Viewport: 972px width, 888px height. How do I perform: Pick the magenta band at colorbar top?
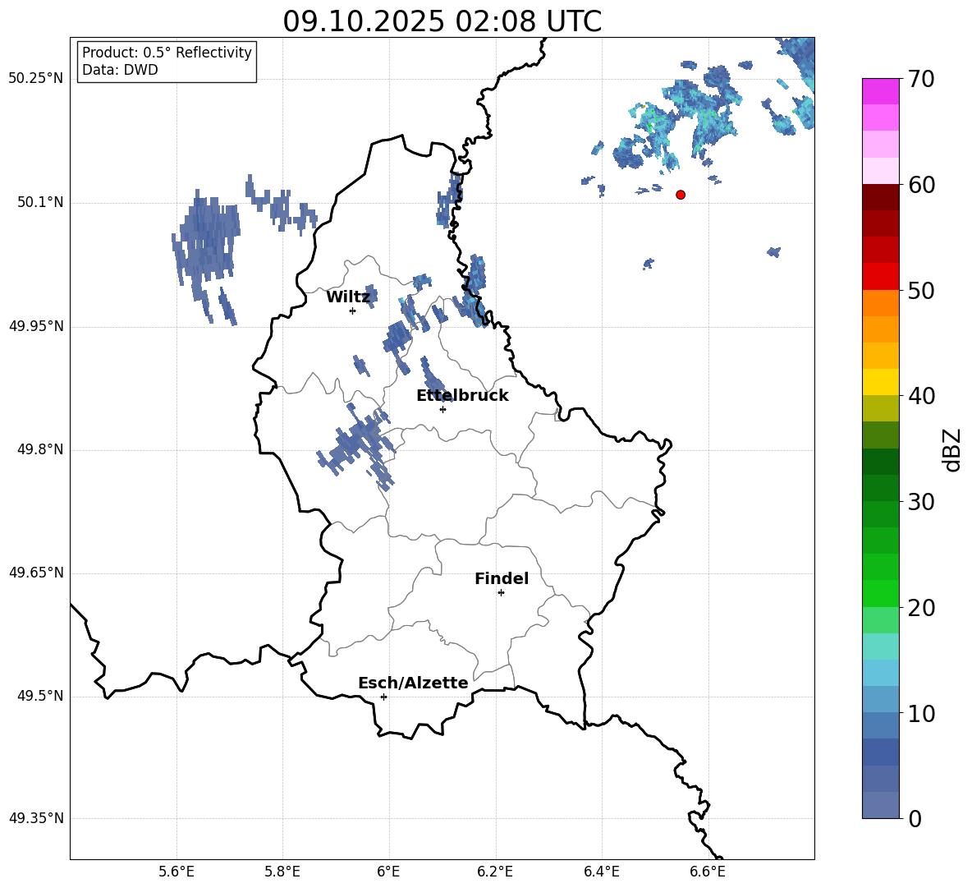click(x=880, y=91)
